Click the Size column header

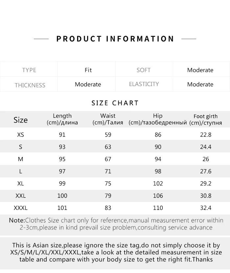click(20, 120)
